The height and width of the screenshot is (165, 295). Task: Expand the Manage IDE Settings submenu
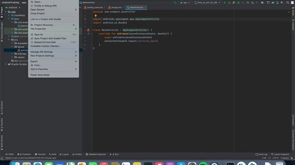tap(53, 52)
